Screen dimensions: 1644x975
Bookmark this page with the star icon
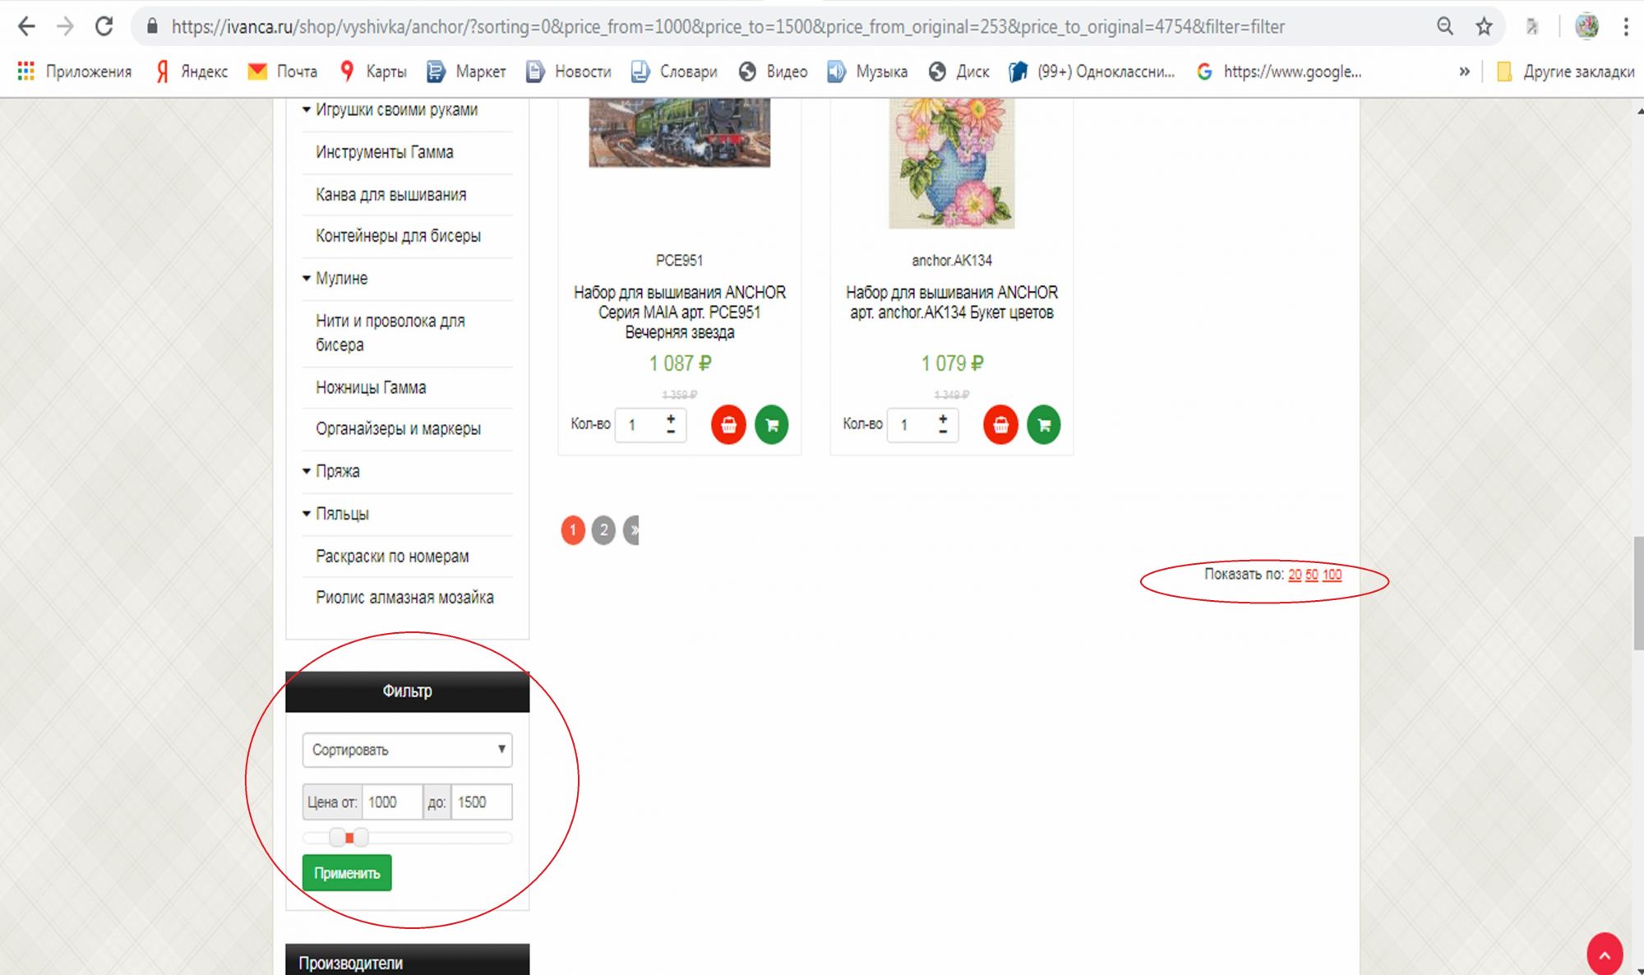[1484, 26]
